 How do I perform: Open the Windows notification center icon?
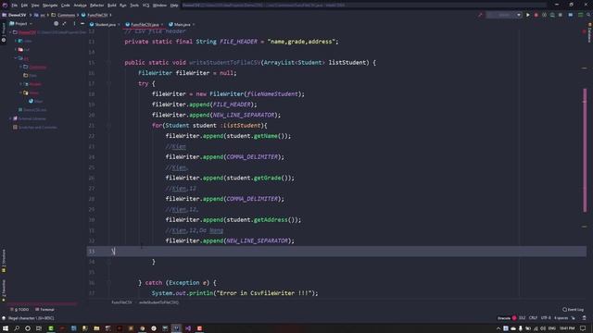coord(583,328)
